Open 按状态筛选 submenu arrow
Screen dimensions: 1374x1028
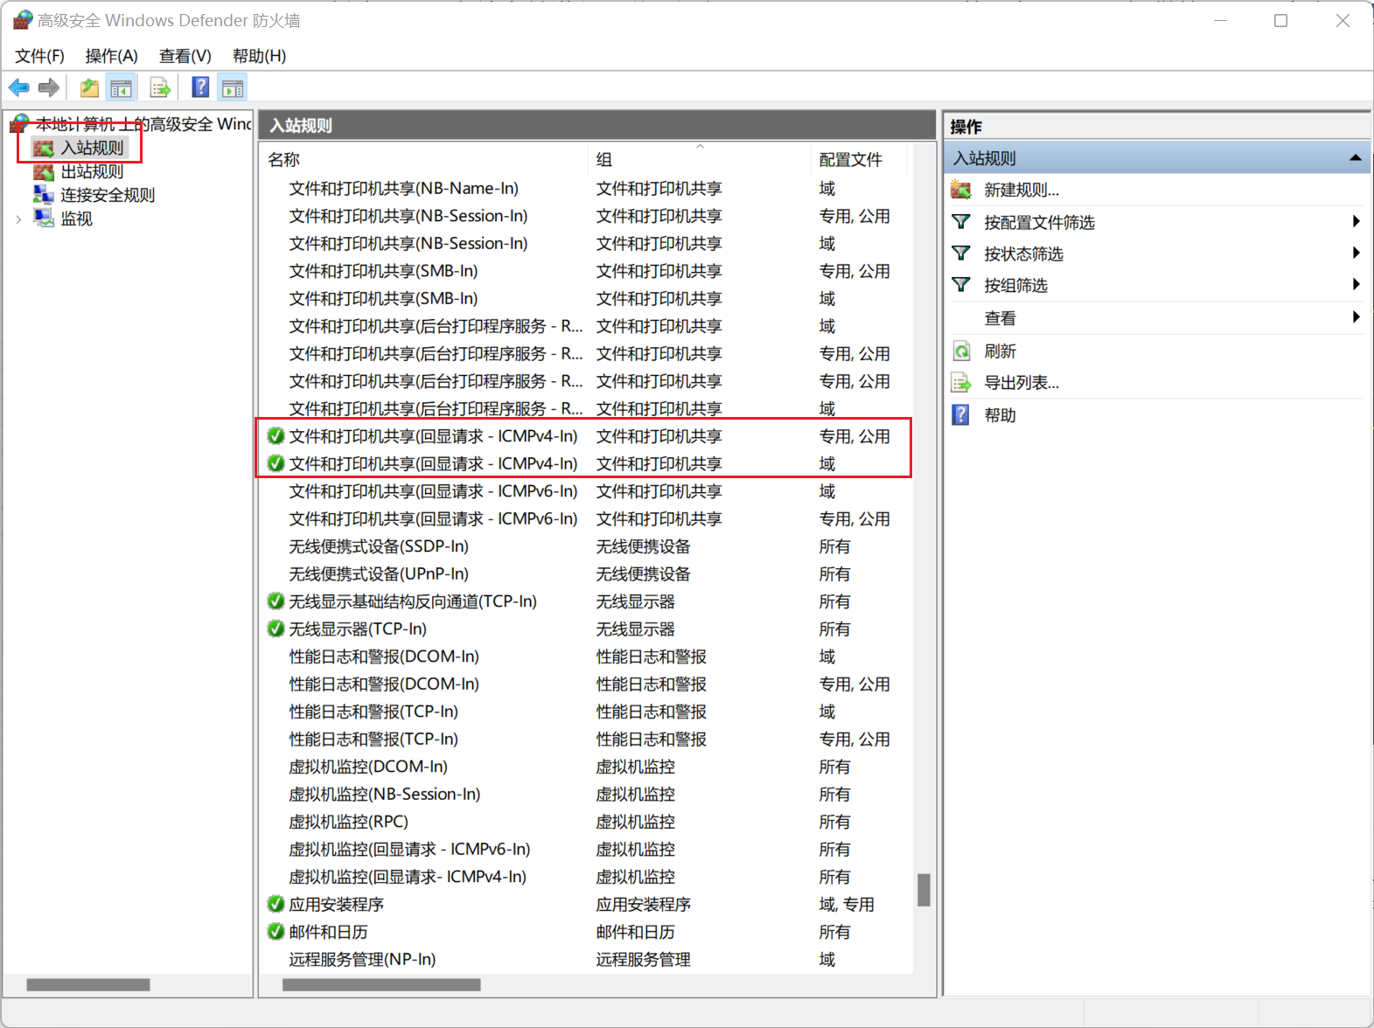point(1356,253)
